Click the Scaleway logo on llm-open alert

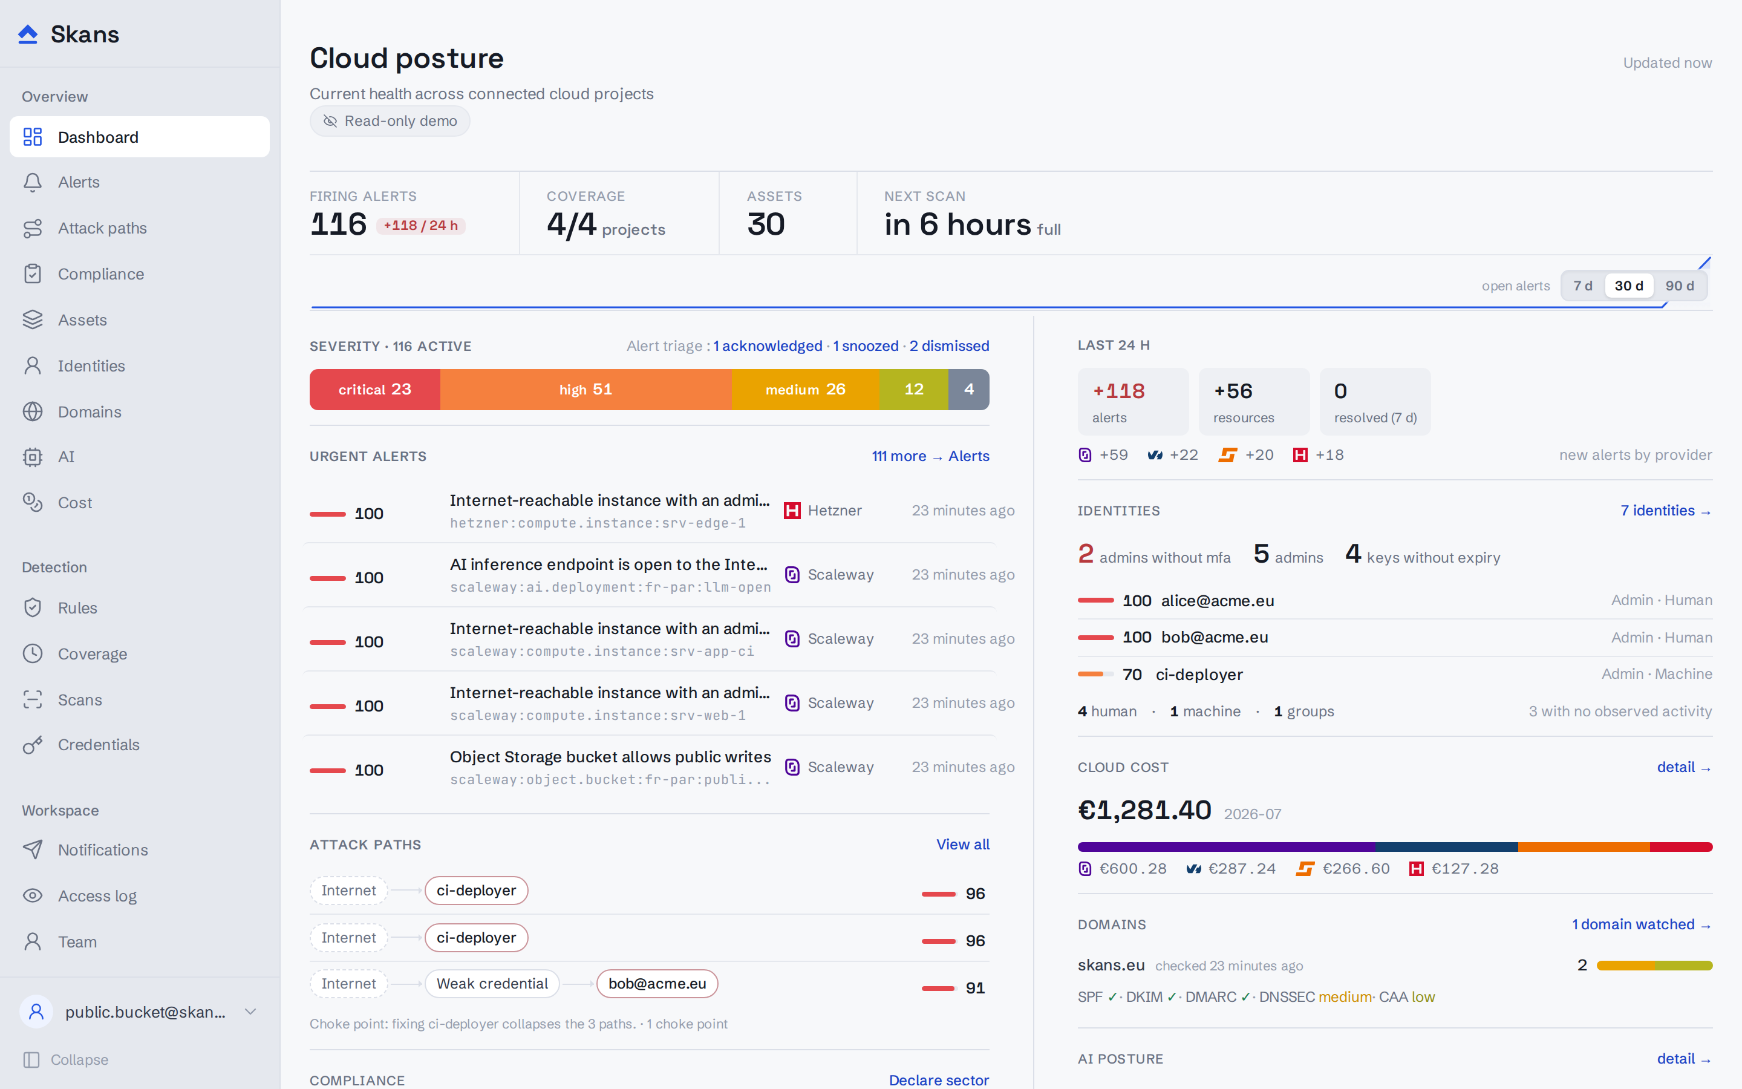[792, 575]
